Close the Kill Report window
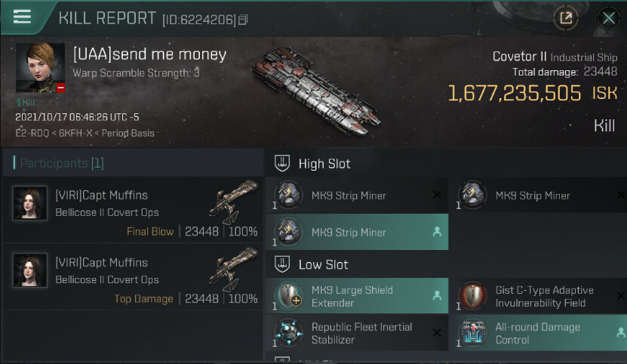Viewport: 627px width, 364px height. point(607,17)
